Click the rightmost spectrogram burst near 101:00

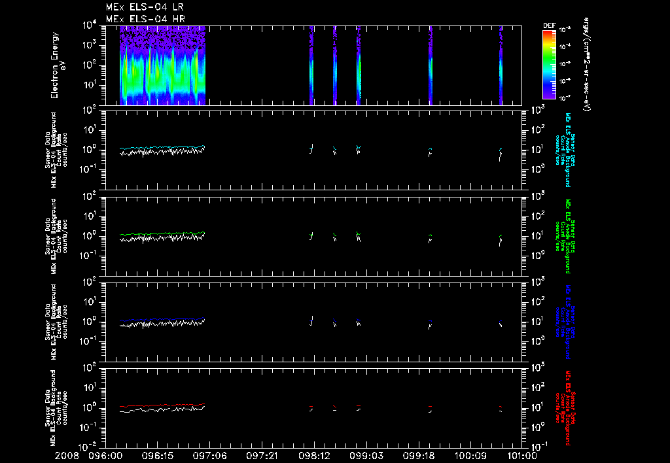(x=501, y=65)
